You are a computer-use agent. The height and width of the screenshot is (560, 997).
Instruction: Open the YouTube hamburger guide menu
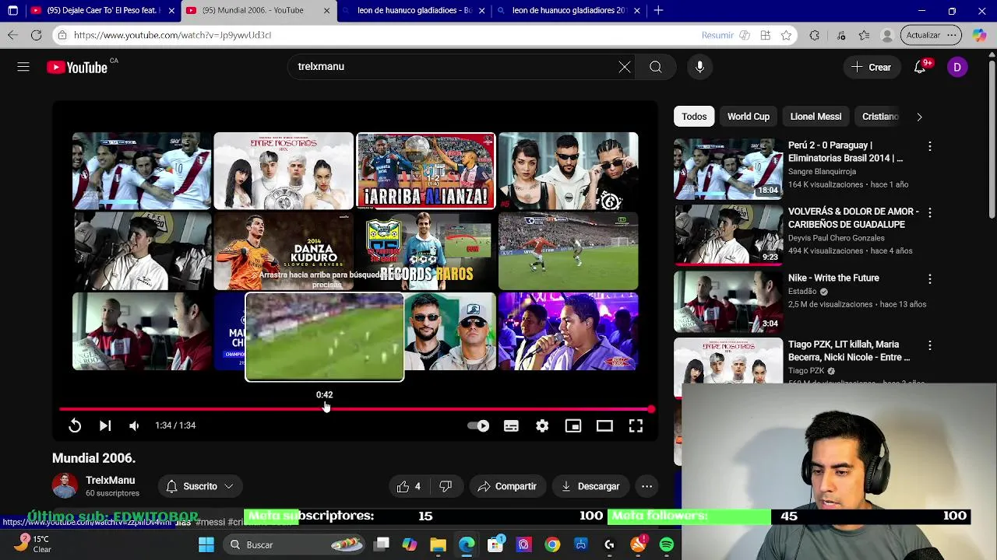23,67
